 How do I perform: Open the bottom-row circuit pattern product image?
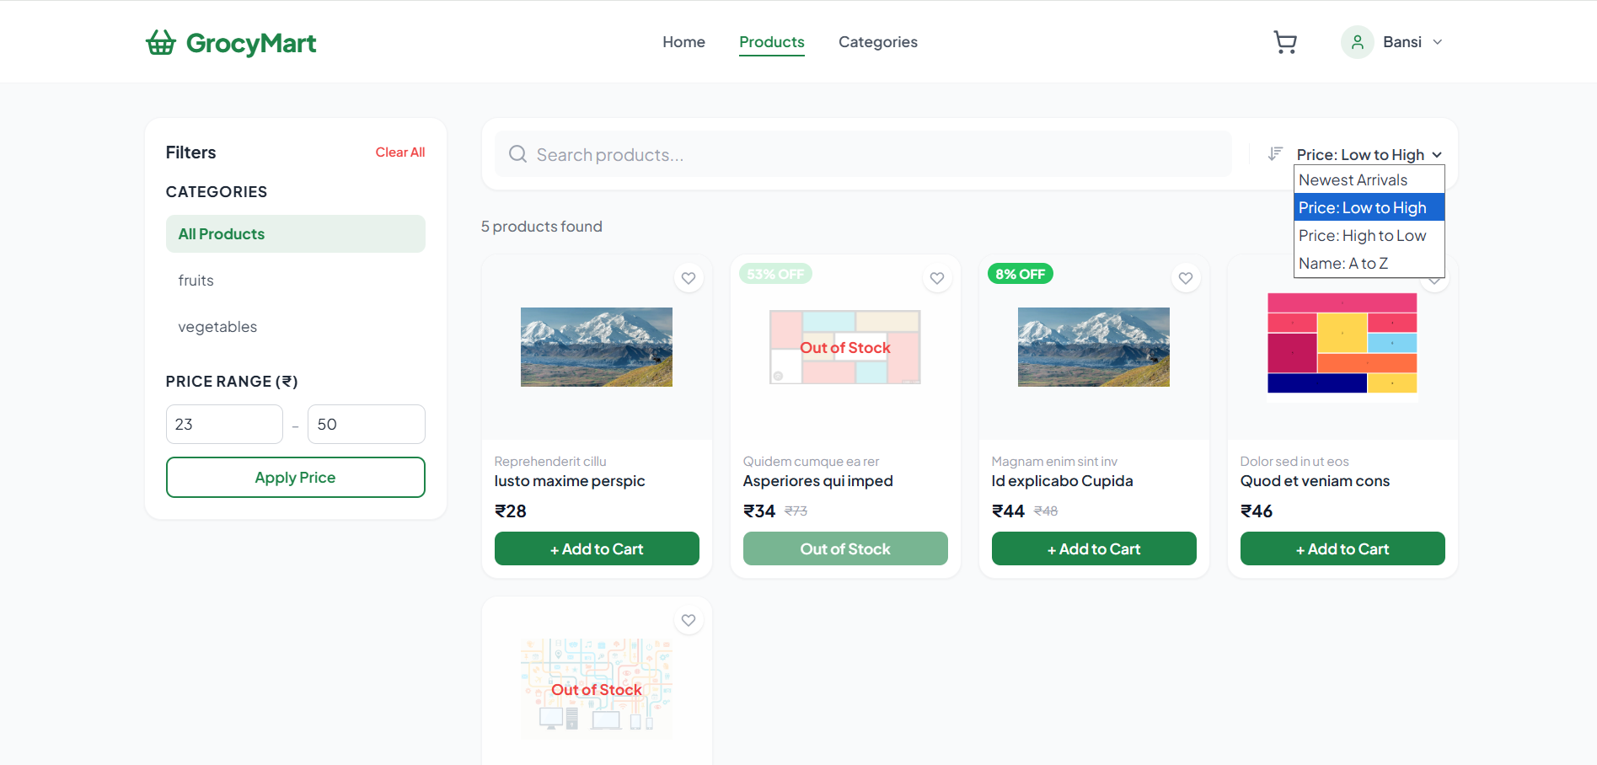tap(597, 689)
